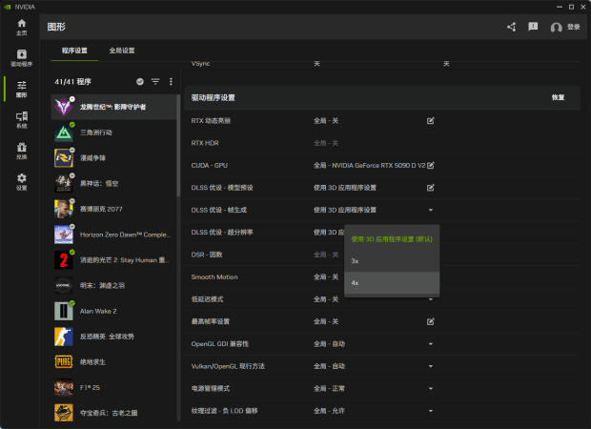
Task: Click the program list vertical scrollbar
Action: 178,145
